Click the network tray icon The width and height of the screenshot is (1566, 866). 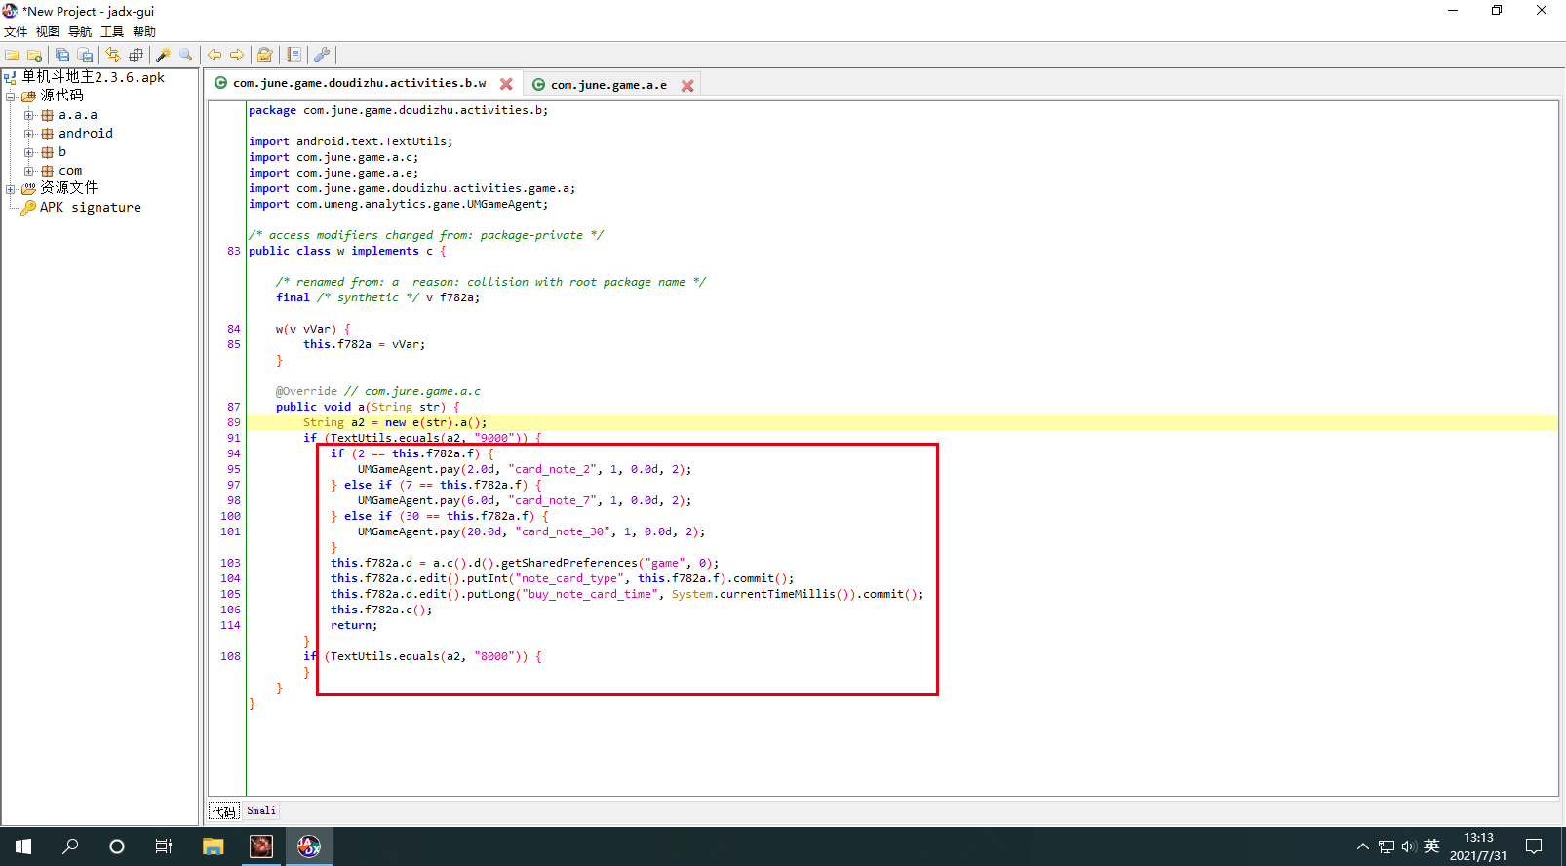(x=1387, y=846)
